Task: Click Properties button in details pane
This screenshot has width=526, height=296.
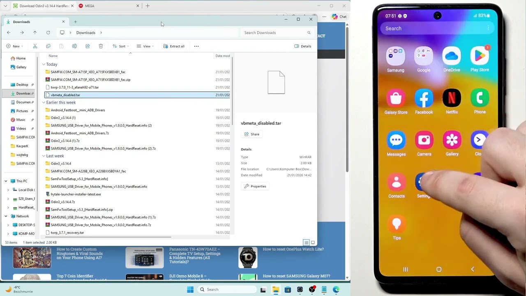Action: pos(255,186)
